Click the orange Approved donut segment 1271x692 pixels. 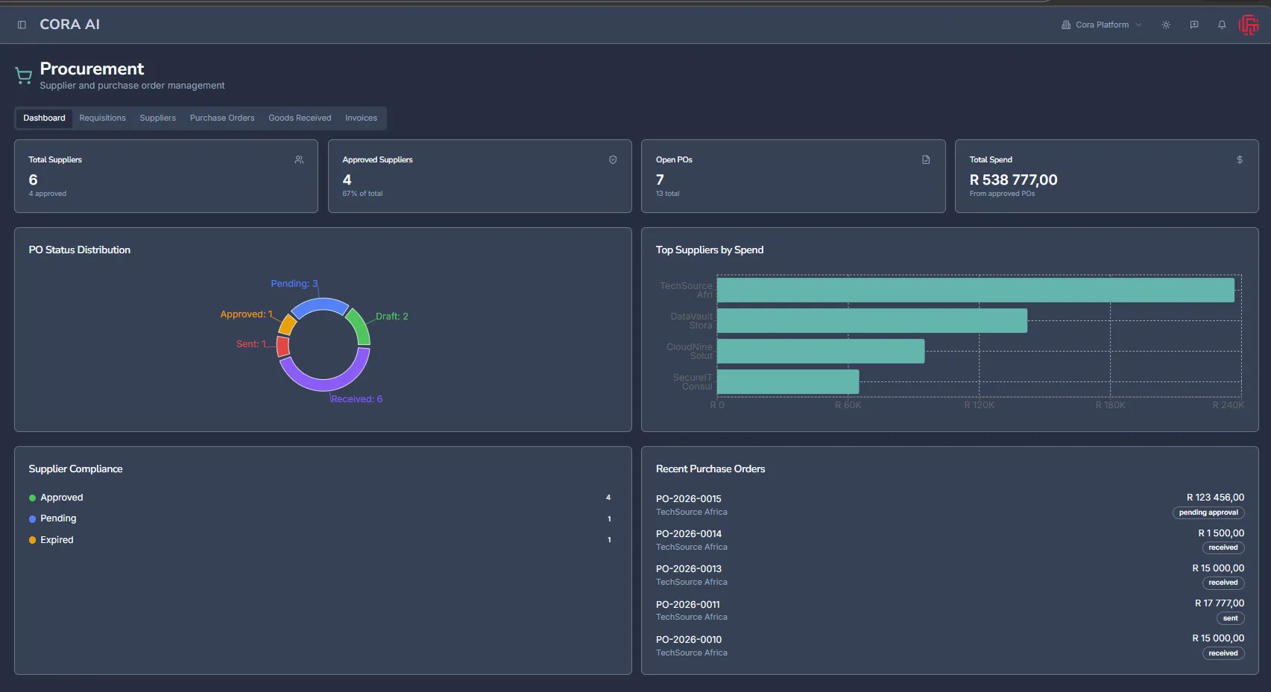(287, 324)
